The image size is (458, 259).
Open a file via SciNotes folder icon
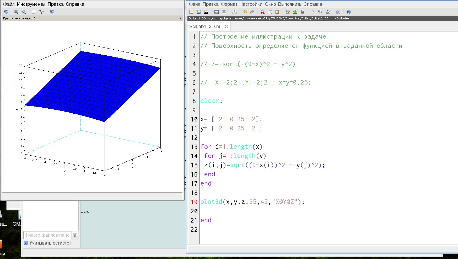(199, 12)
